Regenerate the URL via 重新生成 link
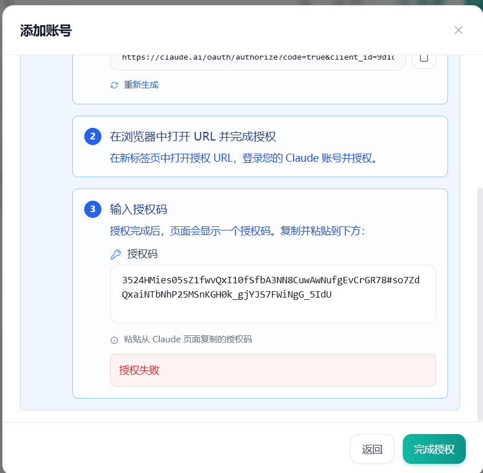 [141, 85]
